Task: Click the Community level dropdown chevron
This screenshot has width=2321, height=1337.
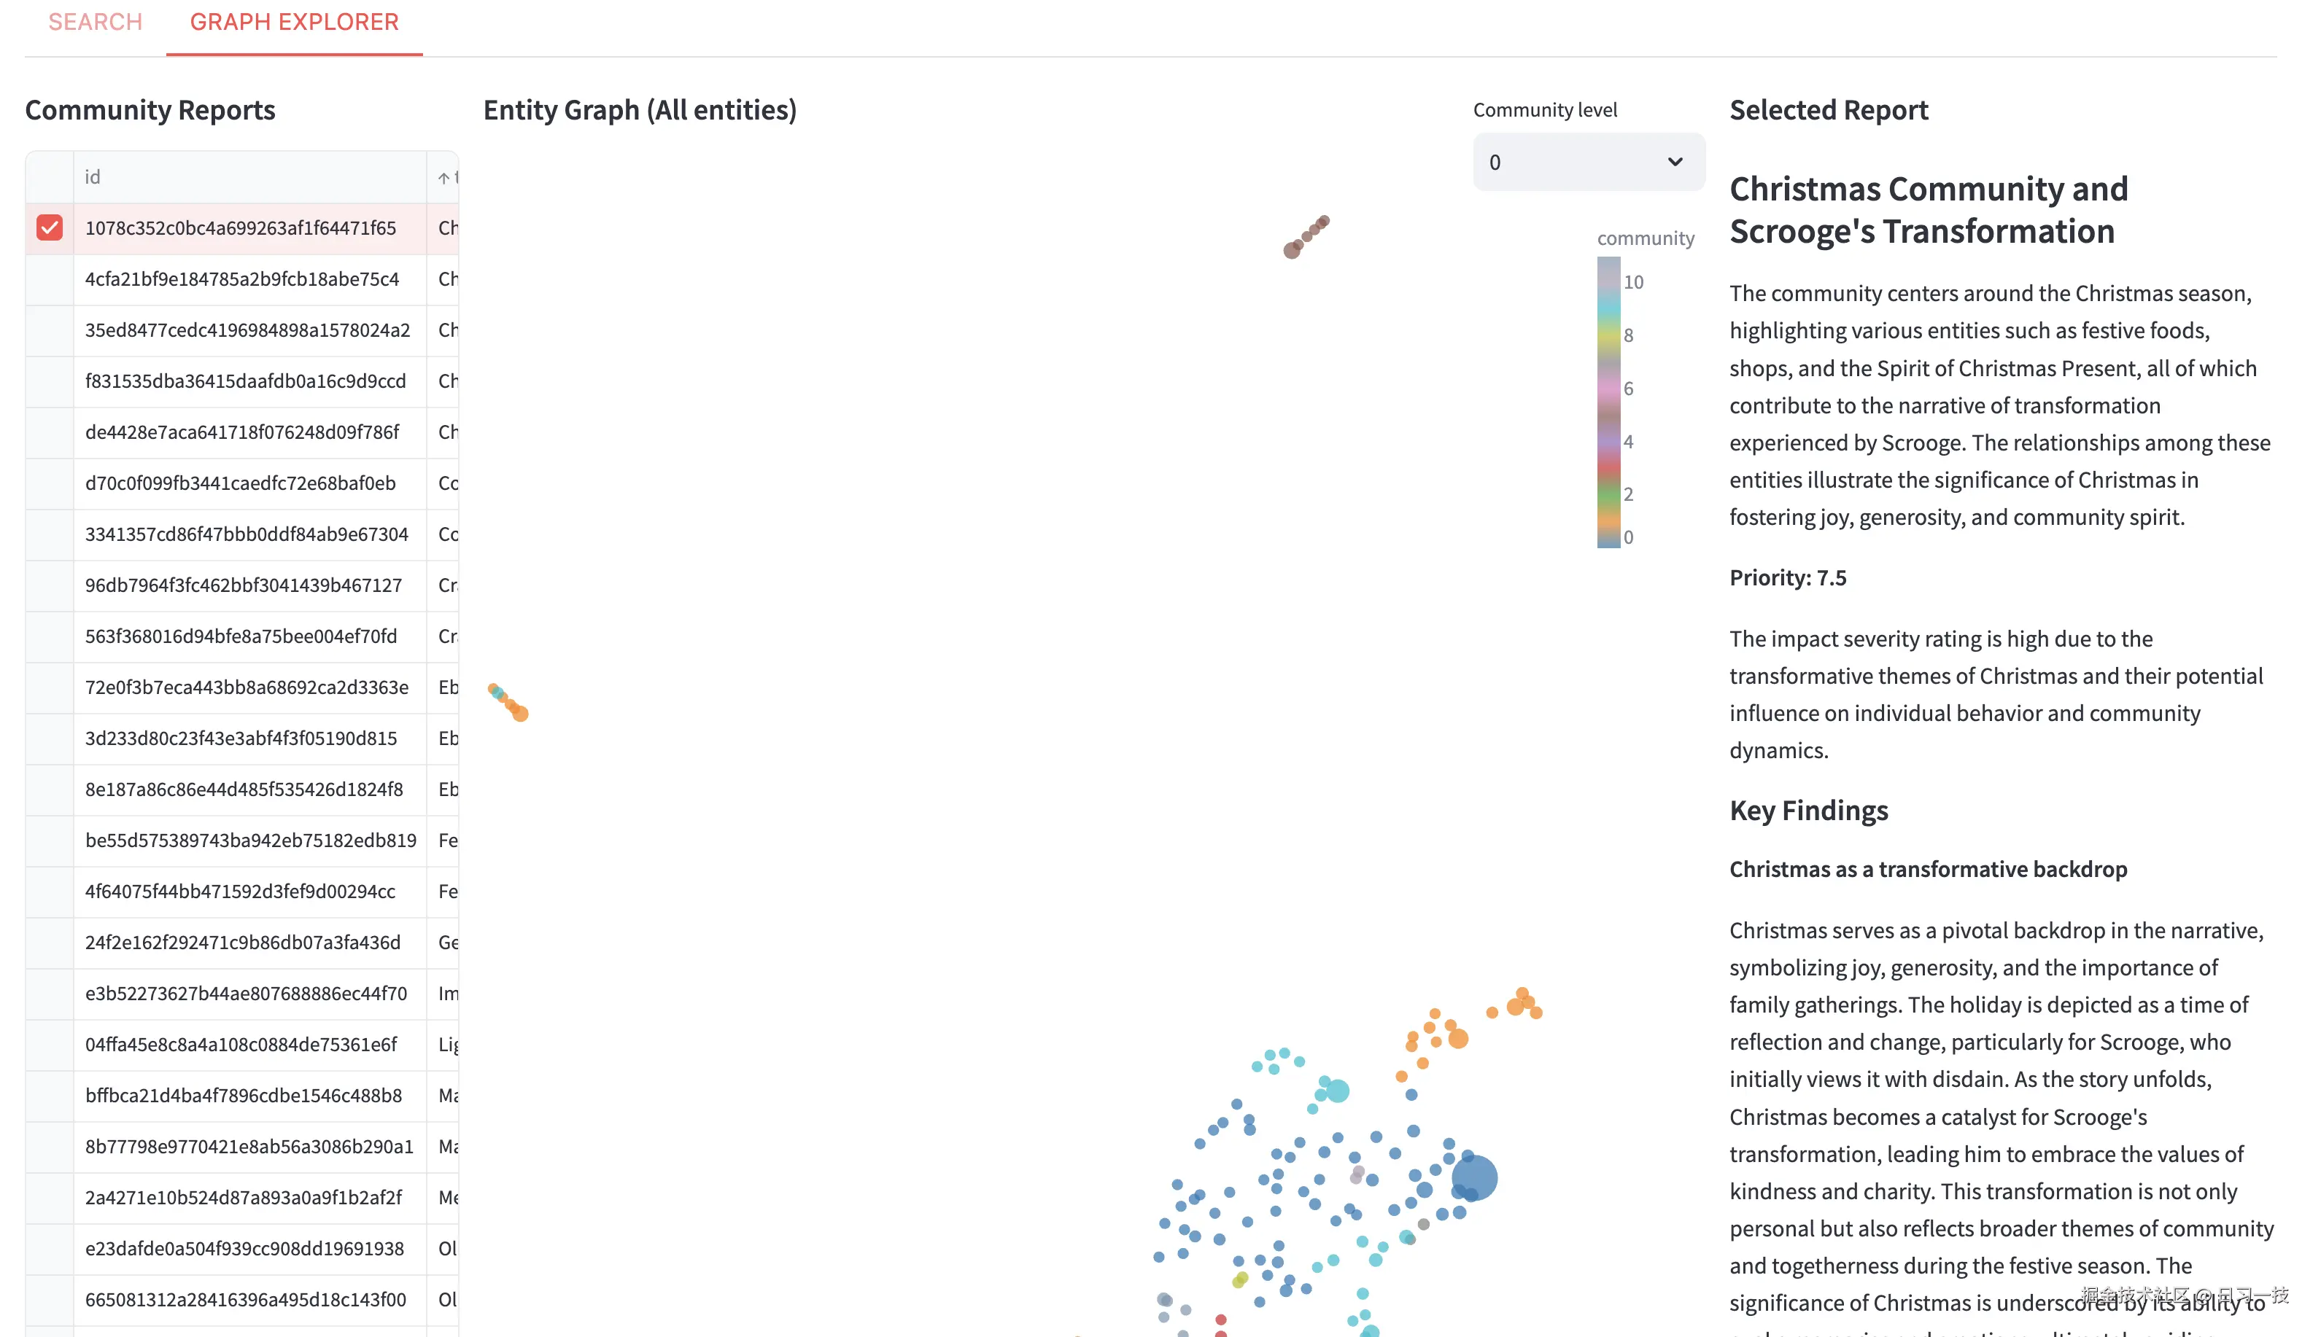Action: coord(1675,162)
